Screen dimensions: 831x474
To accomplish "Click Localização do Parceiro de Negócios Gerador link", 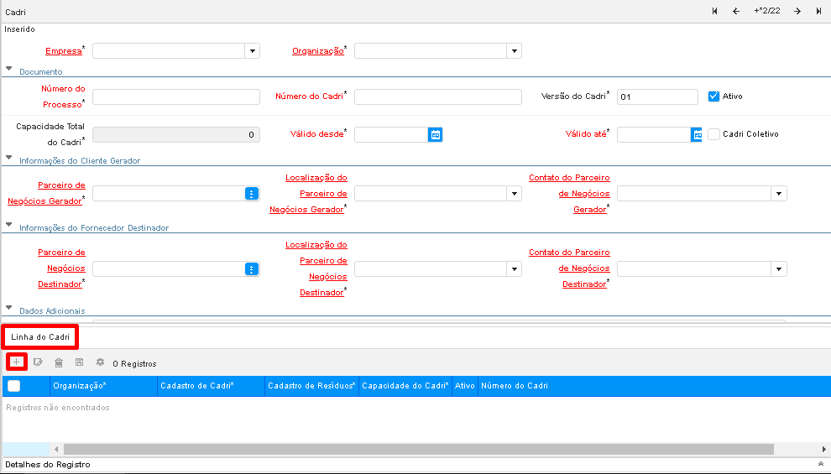I will coord(308,193).
